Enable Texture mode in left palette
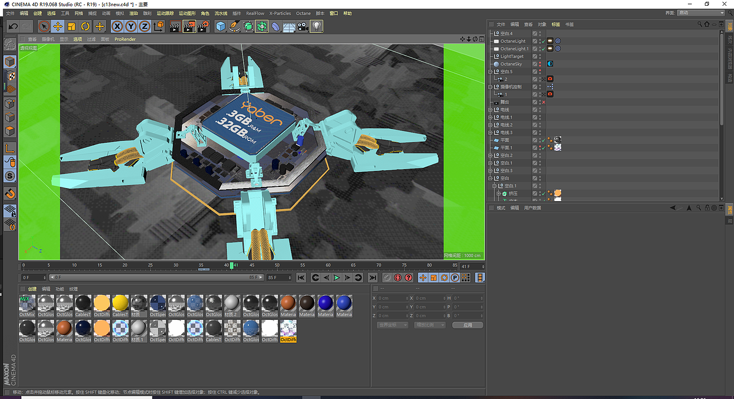734x399 pixels. point(10,76)
